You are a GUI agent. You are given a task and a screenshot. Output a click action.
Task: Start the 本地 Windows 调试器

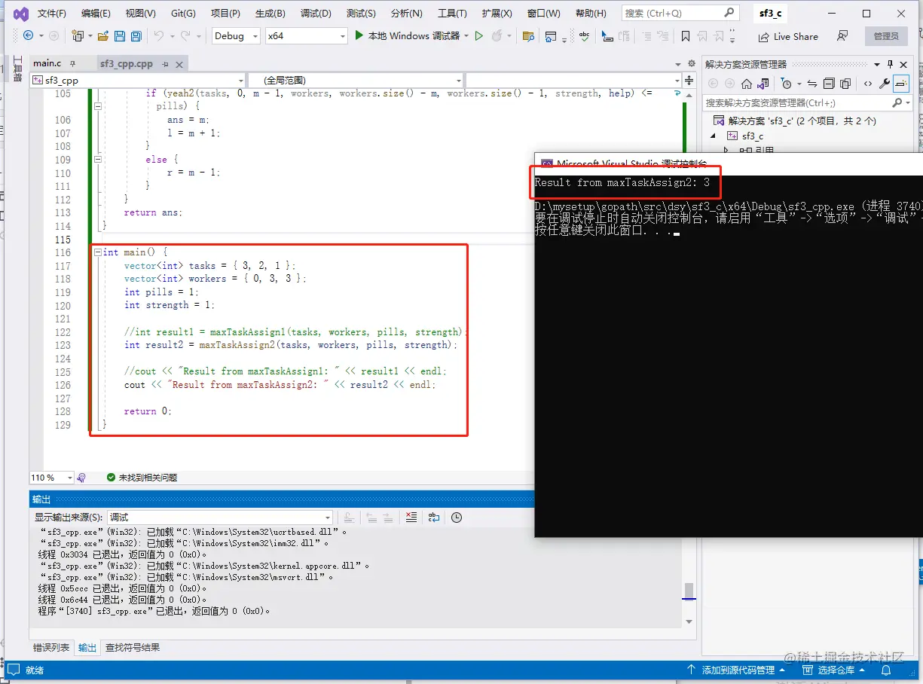(408, 35)
